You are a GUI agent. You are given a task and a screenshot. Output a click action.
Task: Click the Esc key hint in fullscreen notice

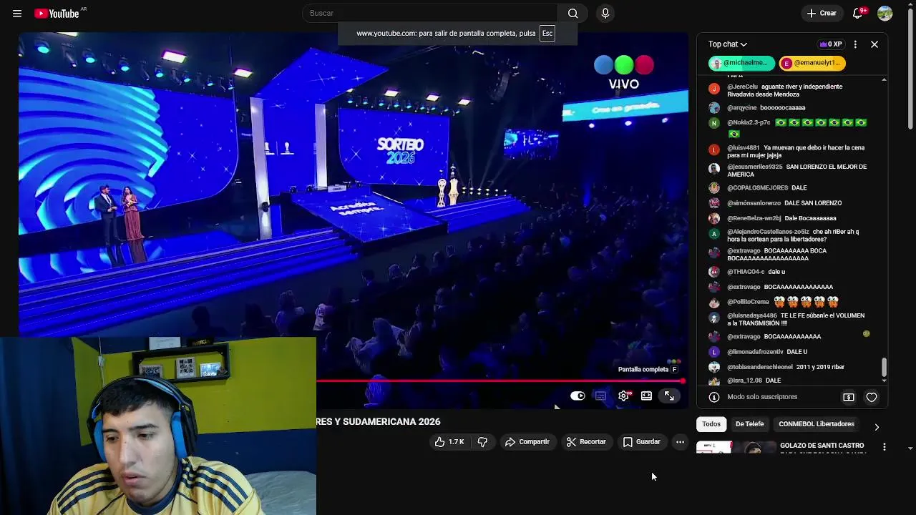pyautogui.click(x=547, y=33)
